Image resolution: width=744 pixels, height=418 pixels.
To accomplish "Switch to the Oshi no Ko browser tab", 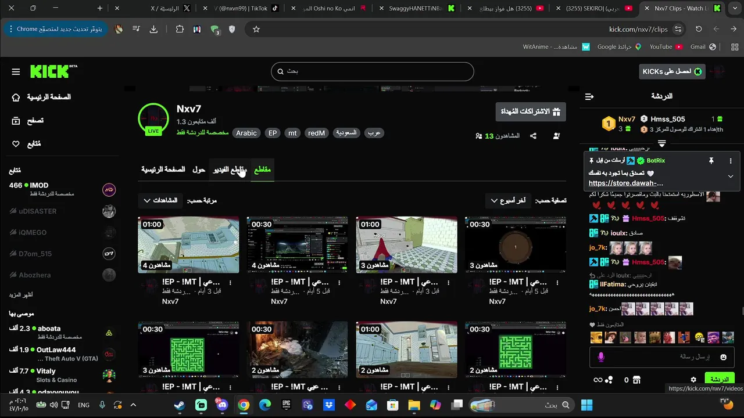I will pos(330,9).
